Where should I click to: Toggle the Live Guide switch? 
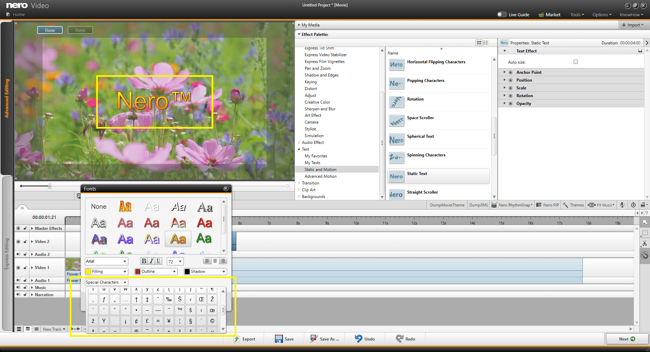tap(502, 15)
